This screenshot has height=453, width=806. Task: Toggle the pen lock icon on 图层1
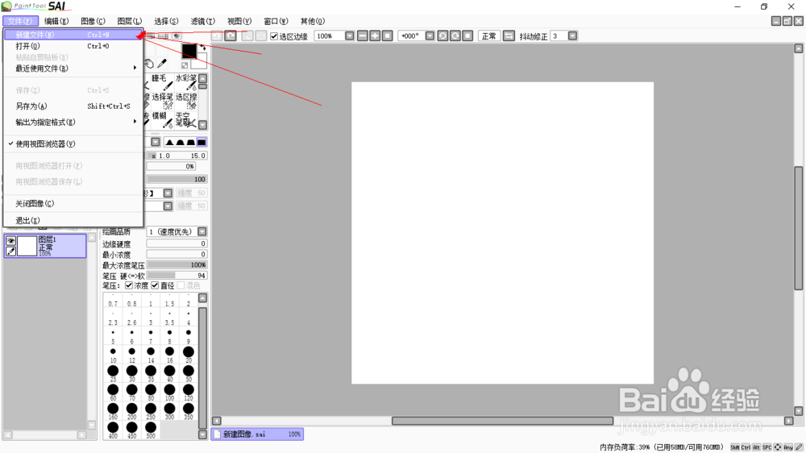pyautogui.click(x=10, y=251)
